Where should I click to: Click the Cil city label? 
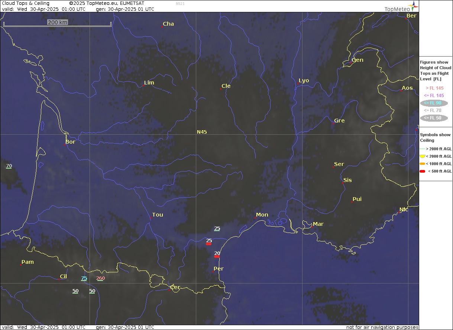point(63,276)
